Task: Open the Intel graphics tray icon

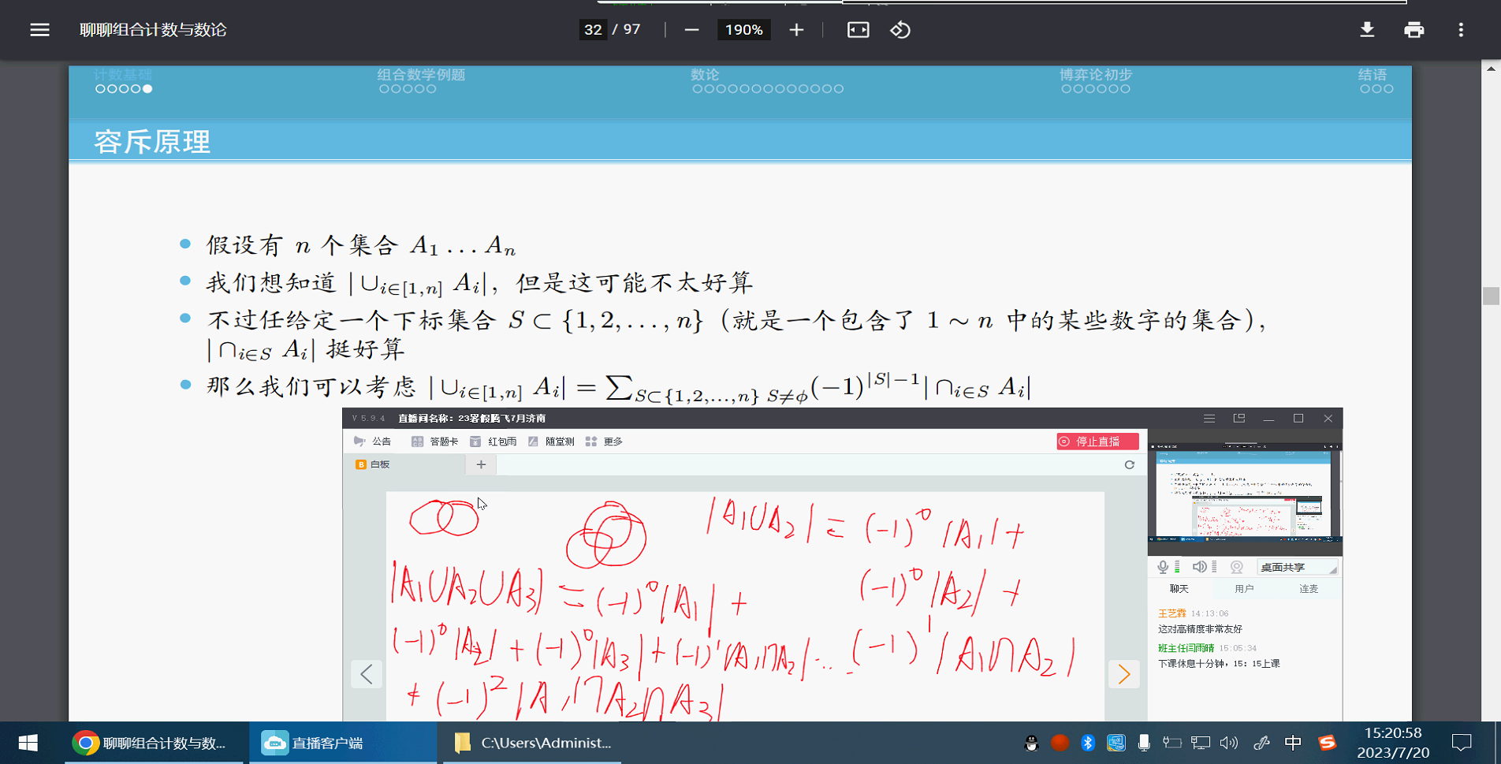Action: coord(1116,743)
